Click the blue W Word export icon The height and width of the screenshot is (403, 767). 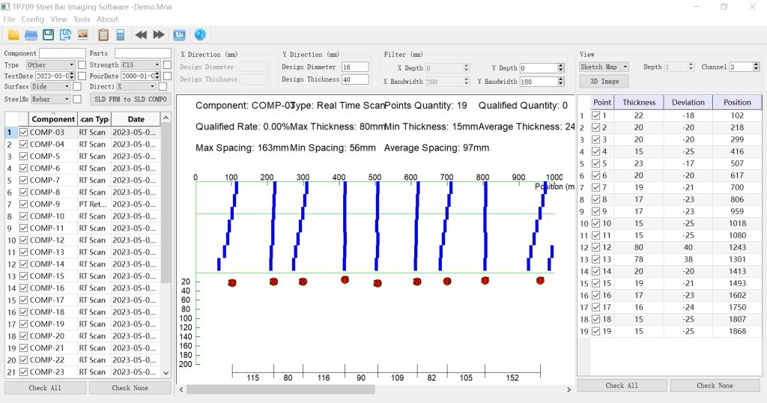pyautogui.click(x=180, y=34)
